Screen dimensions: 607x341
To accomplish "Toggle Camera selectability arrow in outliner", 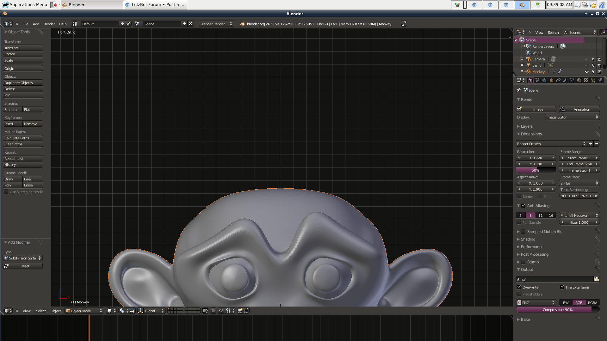I will (593, 59).
